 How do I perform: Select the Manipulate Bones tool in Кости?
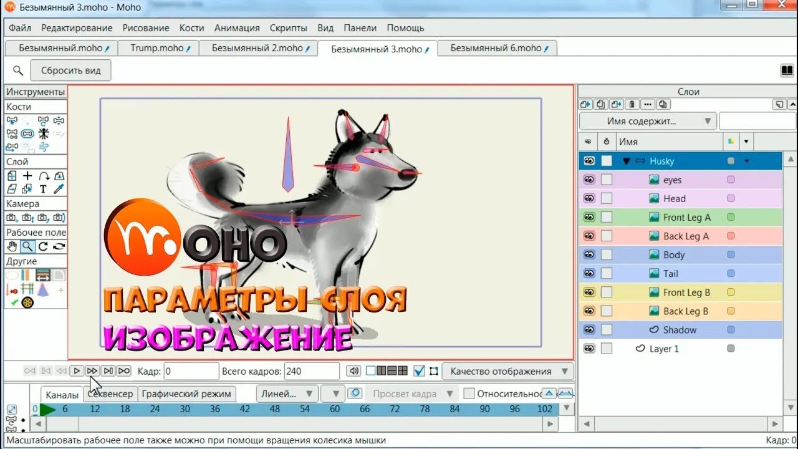tap(43, 120)
